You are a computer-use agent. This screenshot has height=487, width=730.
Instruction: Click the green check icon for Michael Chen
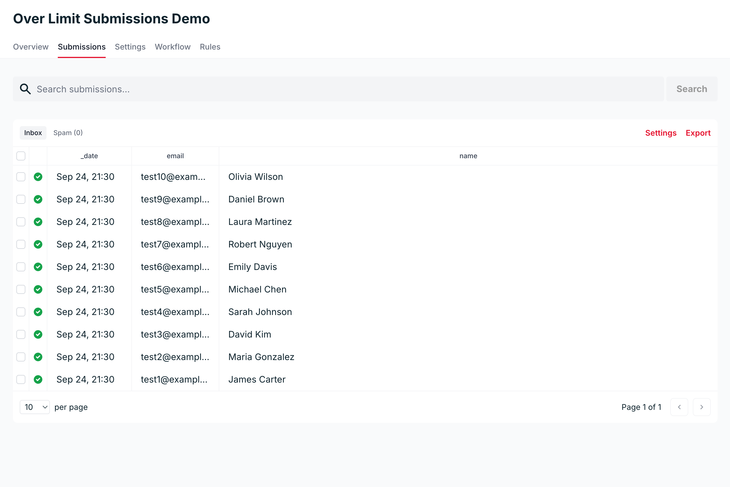click(38, 289)
